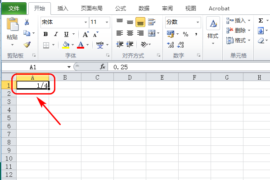Click Merge and Center icon
The image size is (270, 180).
(152, 33)
